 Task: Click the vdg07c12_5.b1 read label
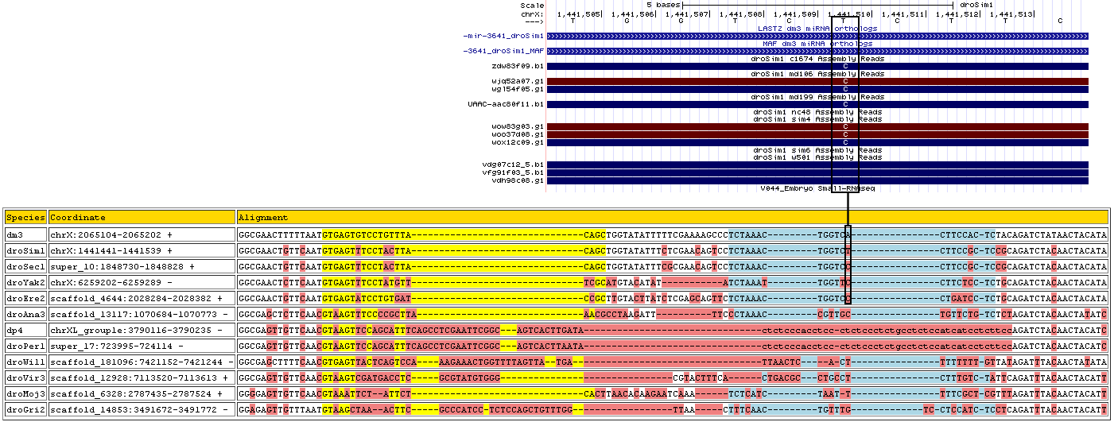click(513, 165)
